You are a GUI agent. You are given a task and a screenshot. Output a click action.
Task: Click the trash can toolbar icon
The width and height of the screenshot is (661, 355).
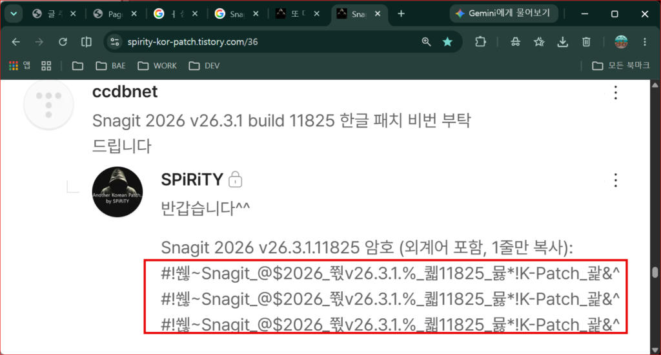(586, 42)
